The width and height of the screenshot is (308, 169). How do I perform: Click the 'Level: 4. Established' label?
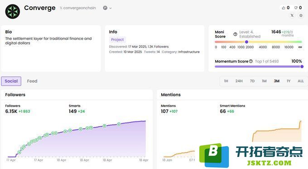point(250,34)
